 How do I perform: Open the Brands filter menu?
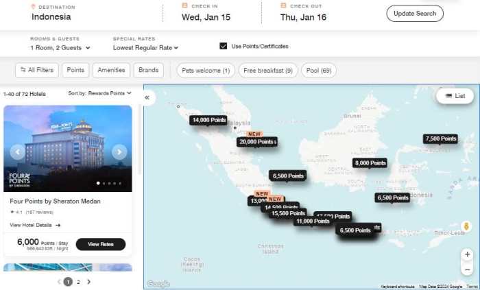point(148,70)
